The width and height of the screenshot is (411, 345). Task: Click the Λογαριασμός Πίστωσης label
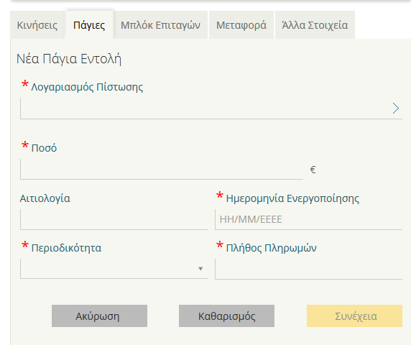coord(87,87)
